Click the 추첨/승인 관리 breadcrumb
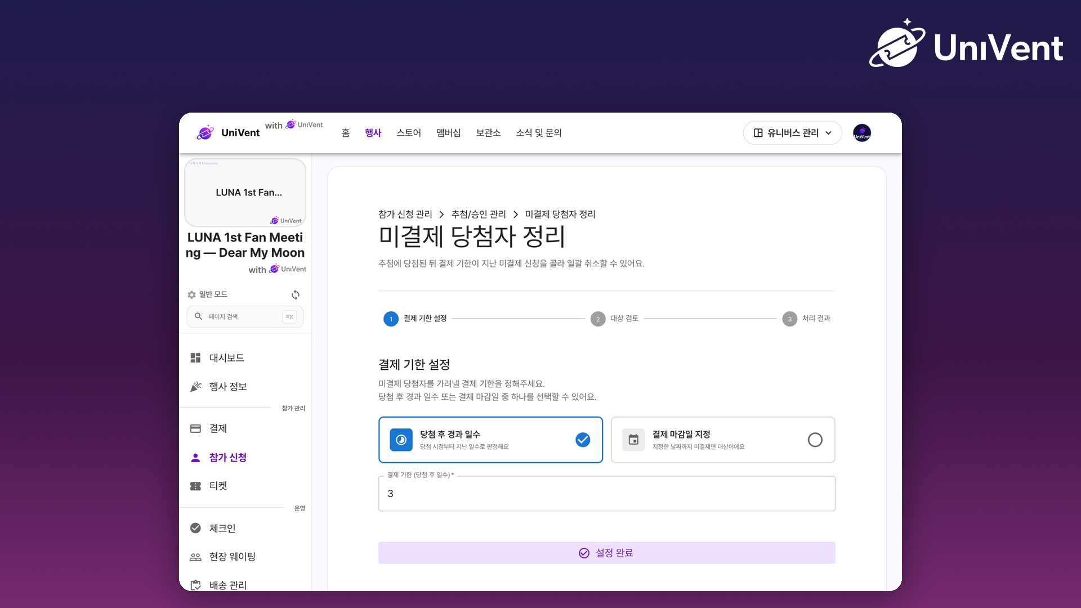The height and width of the screenshot is (608, 1081). tap(479, 214)
